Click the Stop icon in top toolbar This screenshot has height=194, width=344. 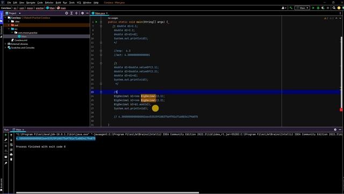[328, 8]
